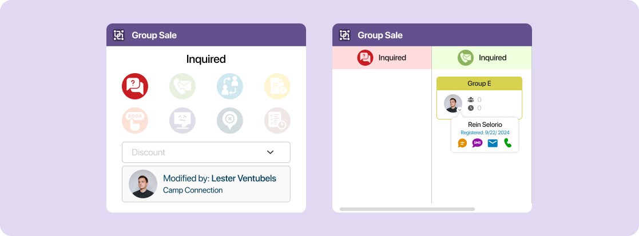The width and height of the screenshot is (639, 236).
Task: Switch to the red Inquired column header
Action: (382, 58)
